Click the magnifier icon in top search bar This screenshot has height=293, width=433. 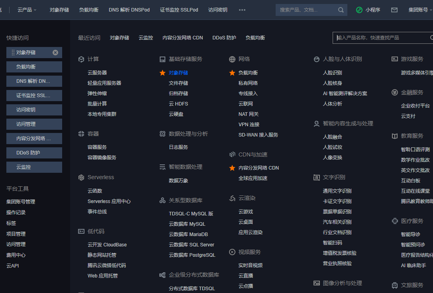click(x=341, y=10)
